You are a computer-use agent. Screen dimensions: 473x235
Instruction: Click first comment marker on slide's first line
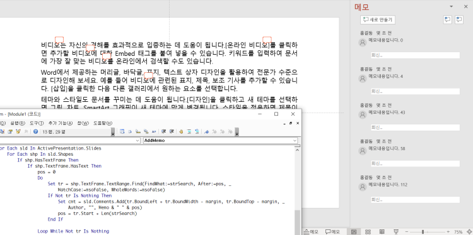click(x=59, y=40)
